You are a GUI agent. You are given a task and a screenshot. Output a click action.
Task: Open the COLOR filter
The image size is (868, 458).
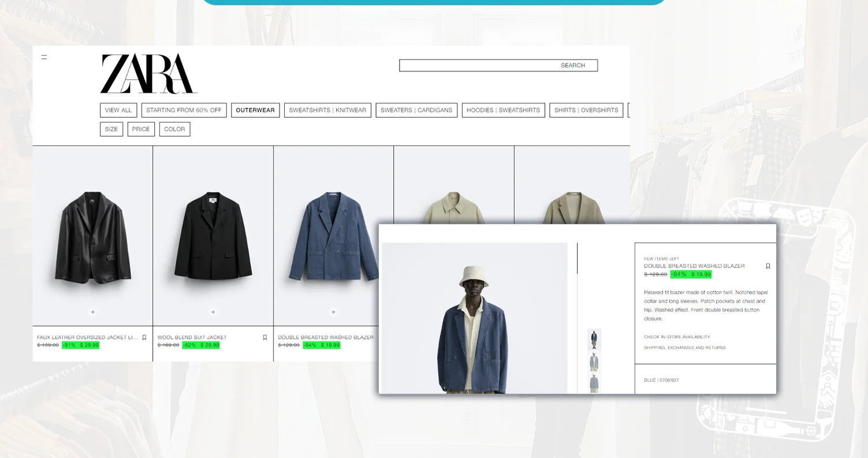[x=174, y=129]
